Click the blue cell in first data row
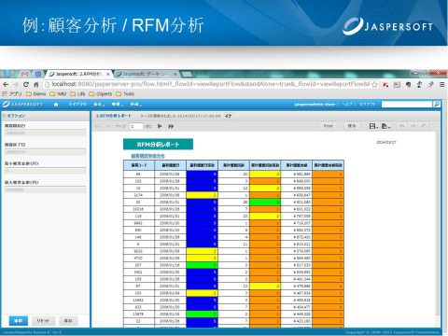Screen dimensions: 448x336 point(202,175)
